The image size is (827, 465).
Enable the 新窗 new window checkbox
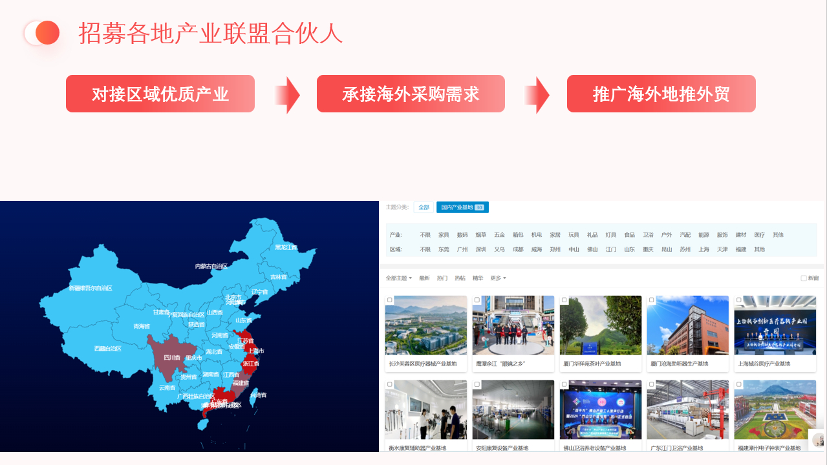click(804, 278)
